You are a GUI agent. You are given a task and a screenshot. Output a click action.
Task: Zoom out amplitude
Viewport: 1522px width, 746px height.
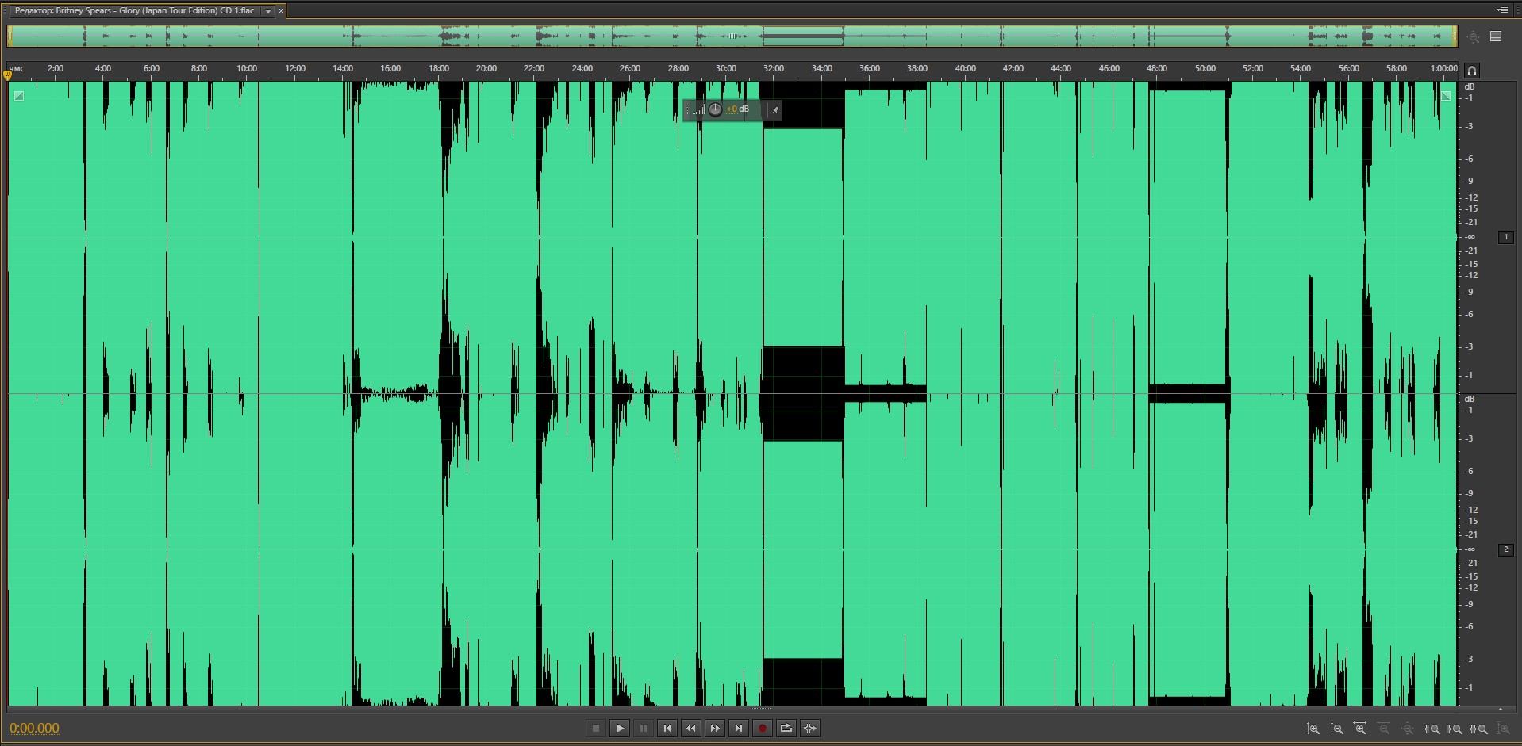click(1337, 729)
